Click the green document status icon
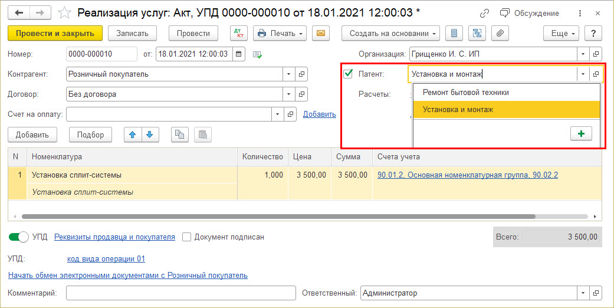 click(257, 54)
